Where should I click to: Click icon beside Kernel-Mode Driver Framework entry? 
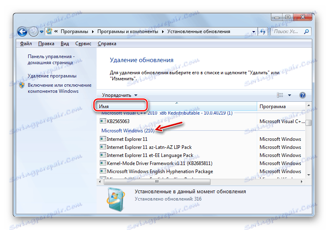pyautogui.click(x=103, y=163)
